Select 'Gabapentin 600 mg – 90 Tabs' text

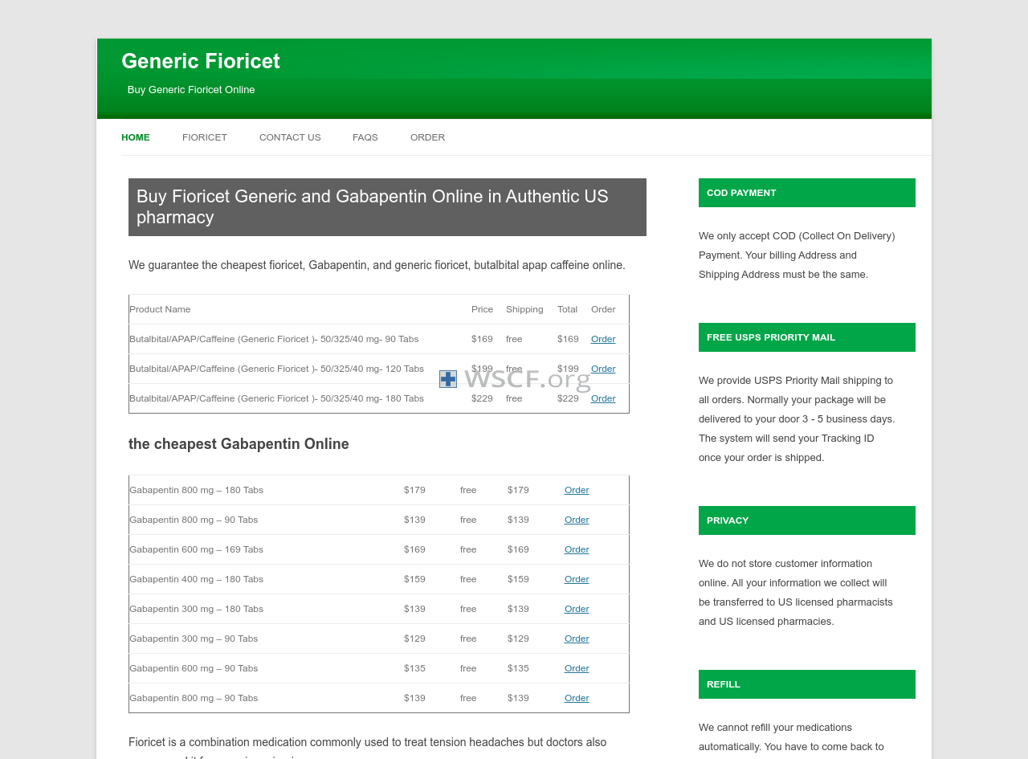(194, 668)
